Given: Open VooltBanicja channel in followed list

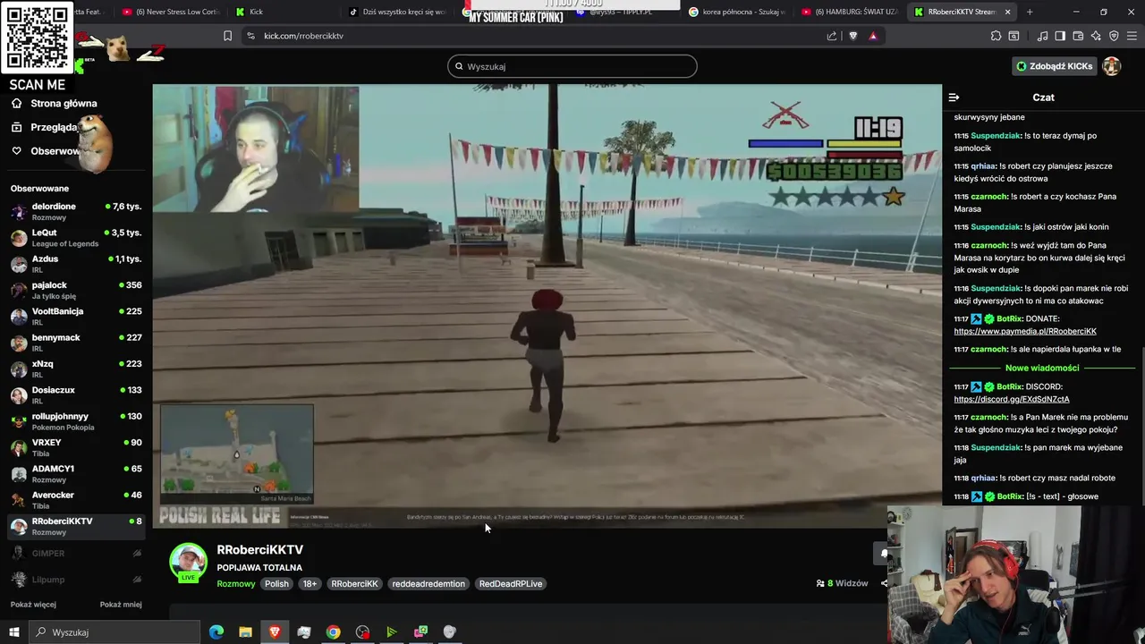Looking at the screenshot, I should [x=76, y=317].
